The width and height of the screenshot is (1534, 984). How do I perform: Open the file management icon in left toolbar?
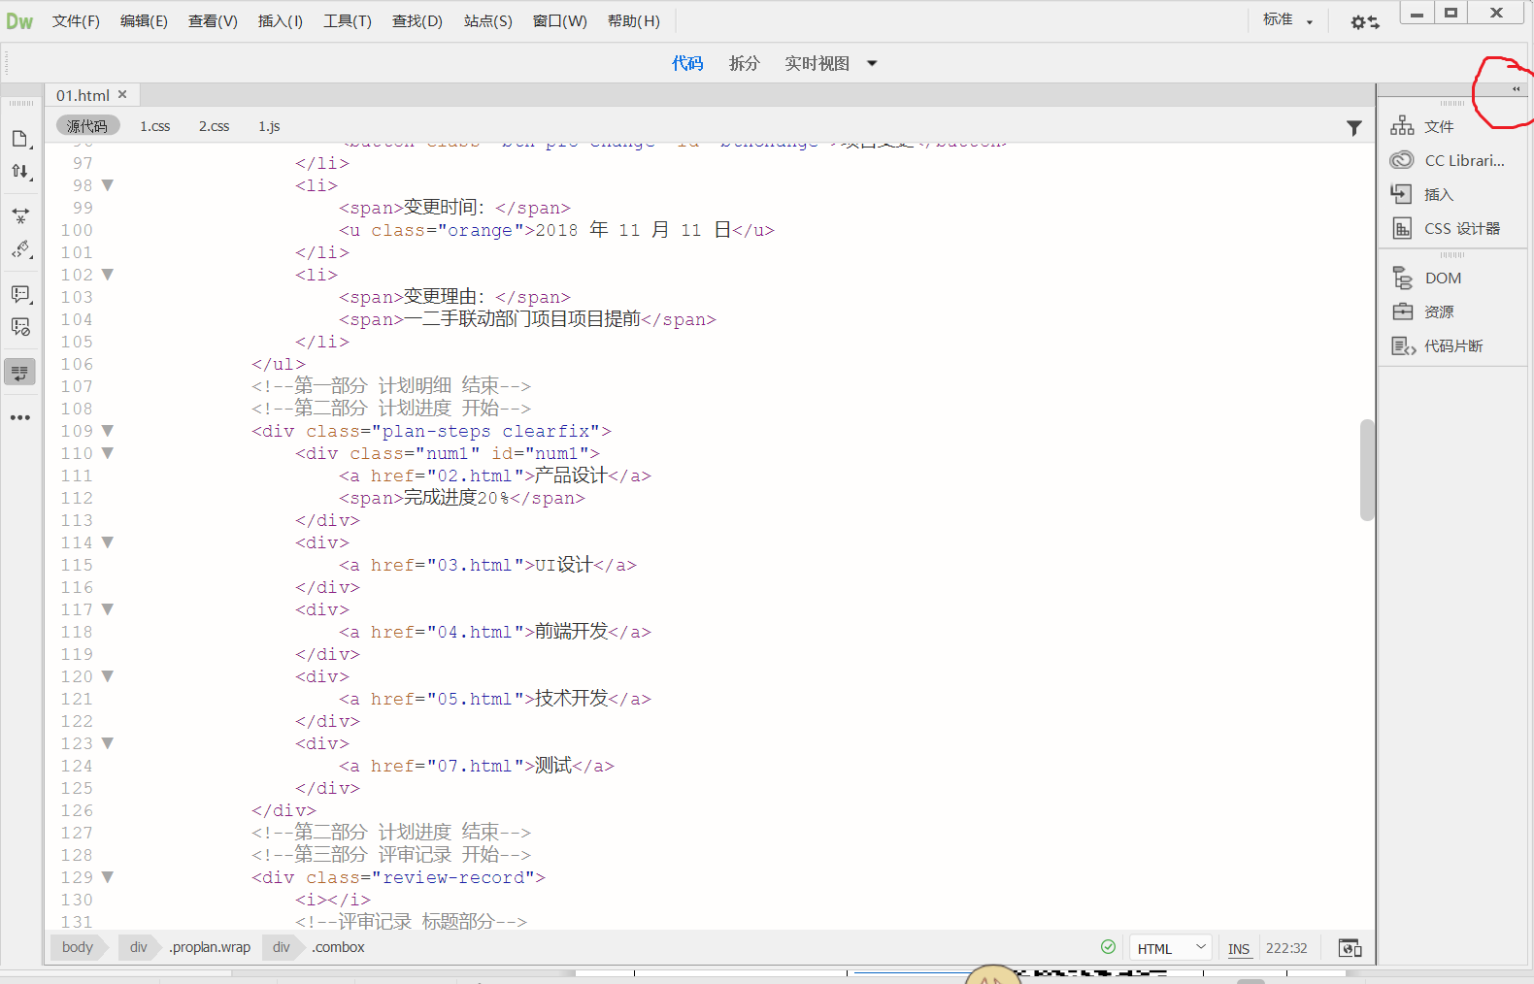click(x=19, y=139)
